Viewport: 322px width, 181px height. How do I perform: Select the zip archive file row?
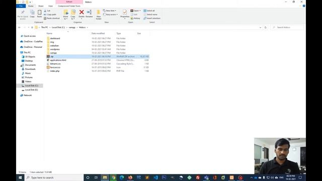[x=98, y=56]
